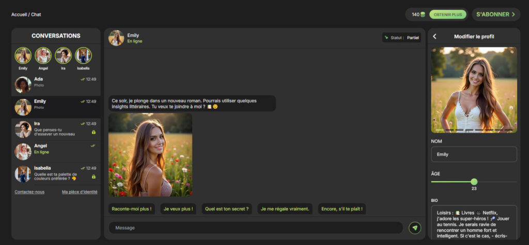Click the read checkmarks in Ada's conversation row
This screenshot has width=529, height=245.
point(83,79)
